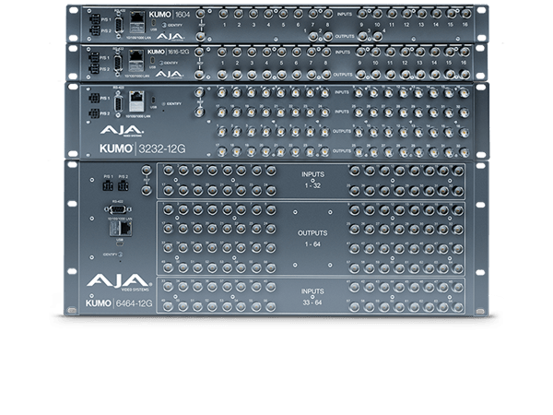Click the P/S 2 power connector on the KUMO 3232-12G

point(94,114)
